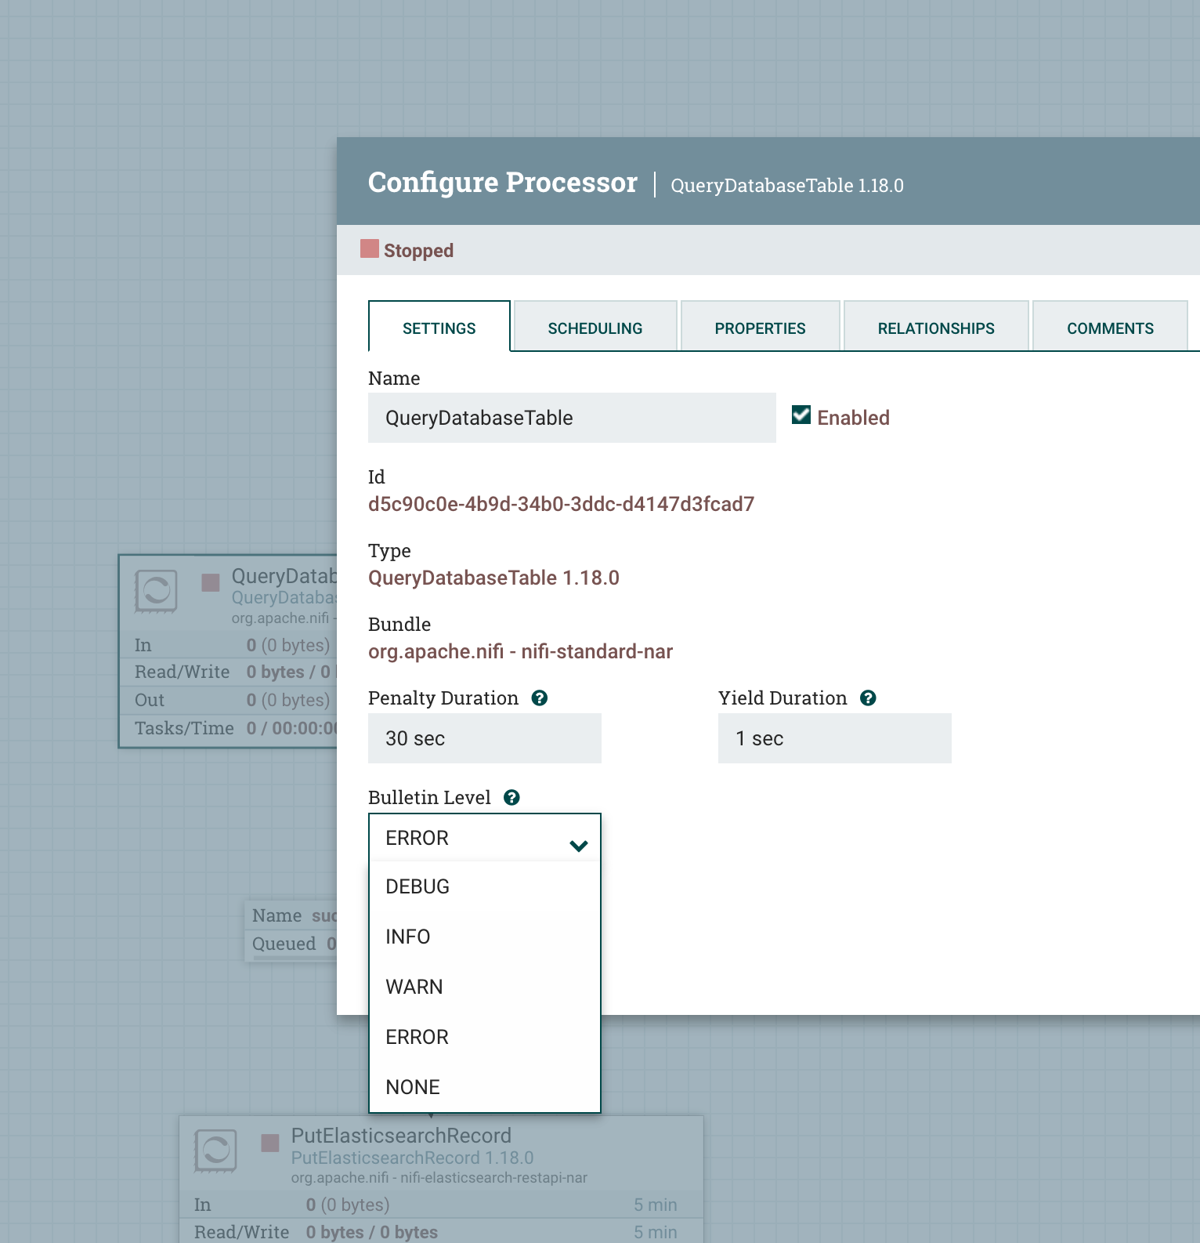Open the PROPERTIES tab
This screenshot has width=1200, height=1243.
pyautogui.click(x=760, y=328)
